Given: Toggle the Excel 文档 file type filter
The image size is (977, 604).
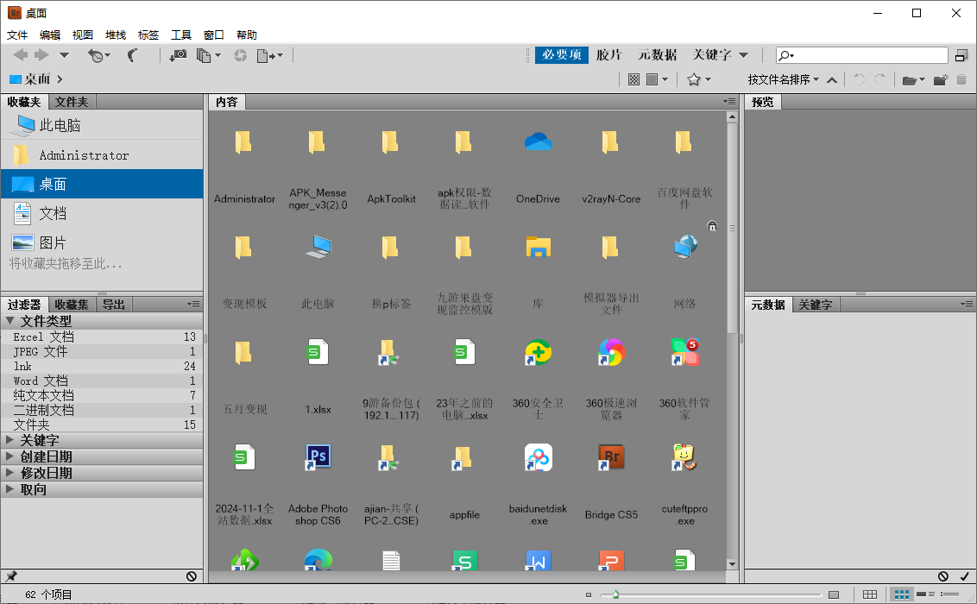Looking at the screenshot, I should 44,337.
